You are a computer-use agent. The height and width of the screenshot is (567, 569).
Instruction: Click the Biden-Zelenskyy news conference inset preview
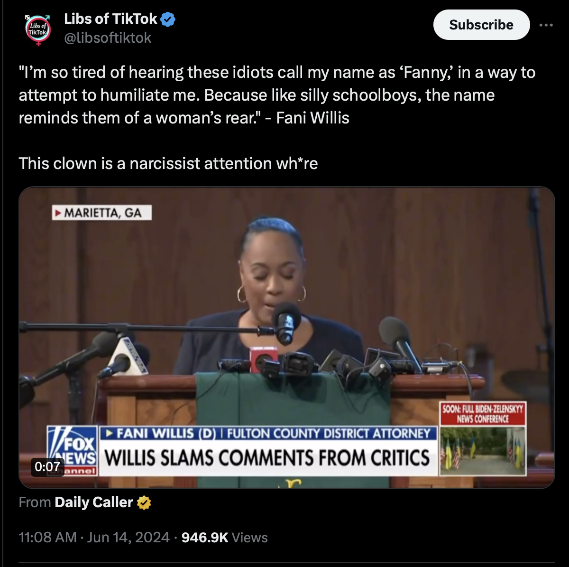pos(483,451)
